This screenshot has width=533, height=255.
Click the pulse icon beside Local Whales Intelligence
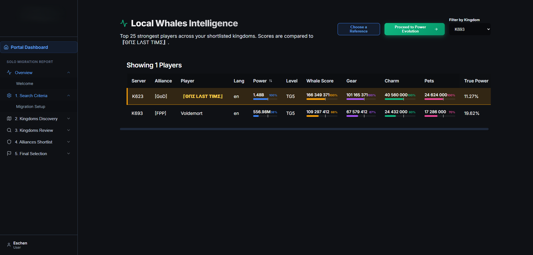(124, 23)
